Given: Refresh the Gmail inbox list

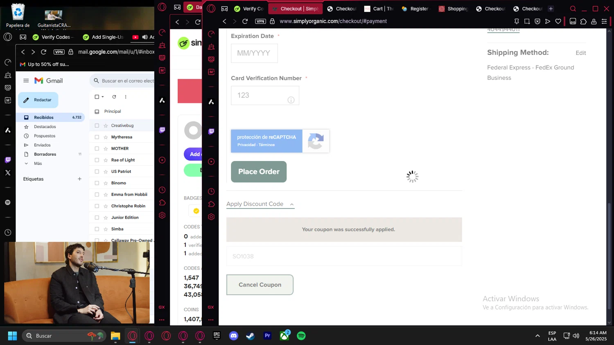Looking at the screenshot, I should [114, 97].
